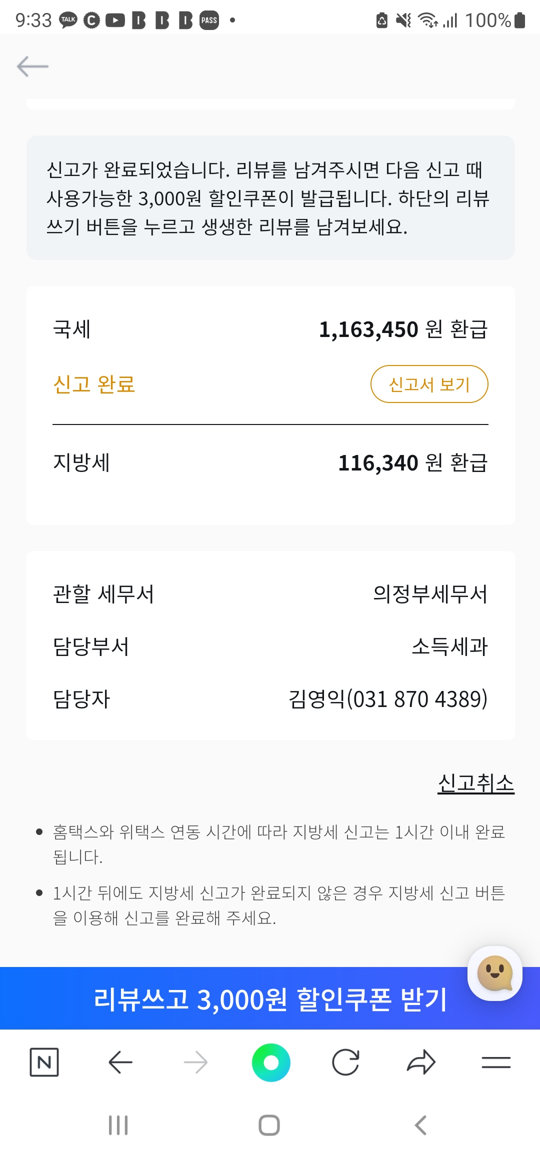Viewport: 540px width, 1158px height.
Task: Go back with browser back arrow
Action: [x=120, y=1062]
